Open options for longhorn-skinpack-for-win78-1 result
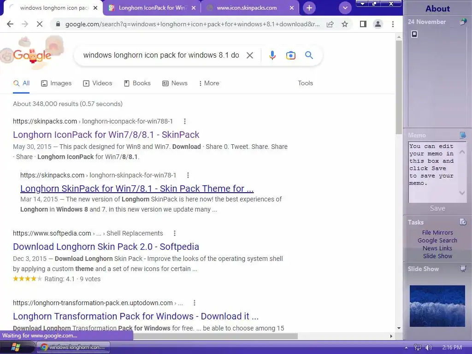The image size is (472, 354). tap(188, 175)
